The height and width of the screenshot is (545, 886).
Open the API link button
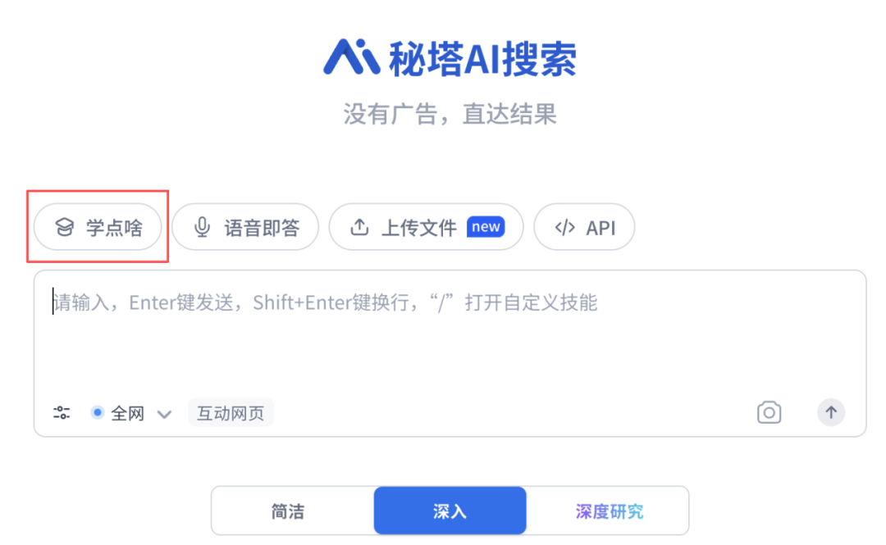click(584, 227)
